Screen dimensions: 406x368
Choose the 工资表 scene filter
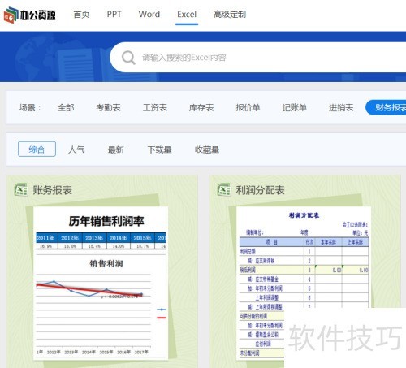(155, 107)
